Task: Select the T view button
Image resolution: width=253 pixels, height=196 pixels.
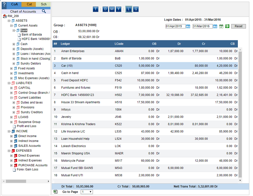Action: click(x=96, y=9)
